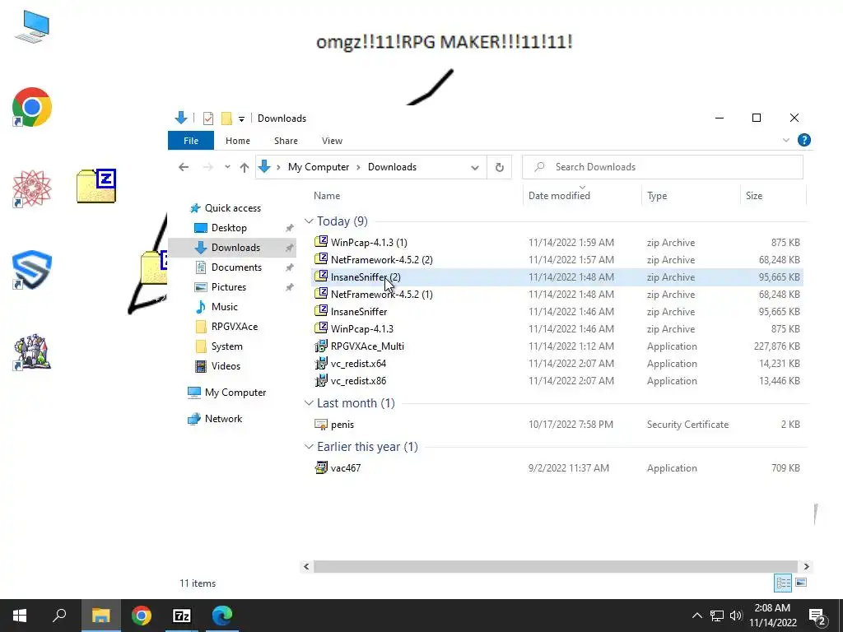
Task: Open the castle game desktop shortcut
Action: [x=32, y=352]
